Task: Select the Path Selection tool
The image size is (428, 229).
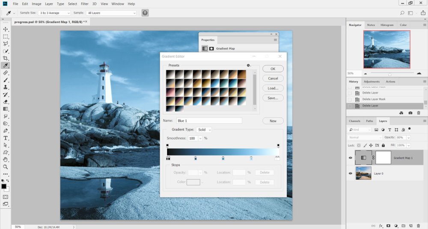Action: [6, 145]
